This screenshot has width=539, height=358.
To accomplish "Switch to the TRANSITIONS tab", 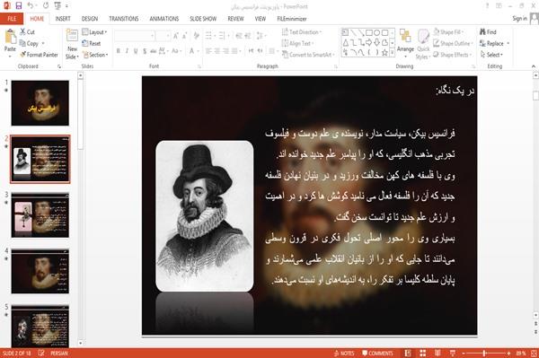I will click(x=124, y=19).
